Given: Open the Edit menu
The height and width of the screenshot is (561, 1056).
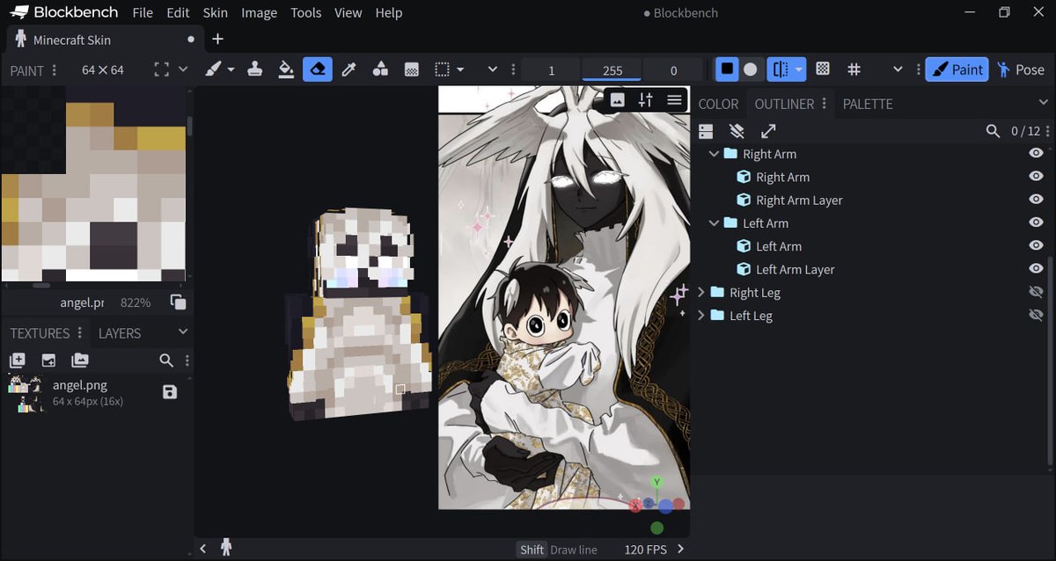Looking at the screenshot, I should click(x=178, y=12).
